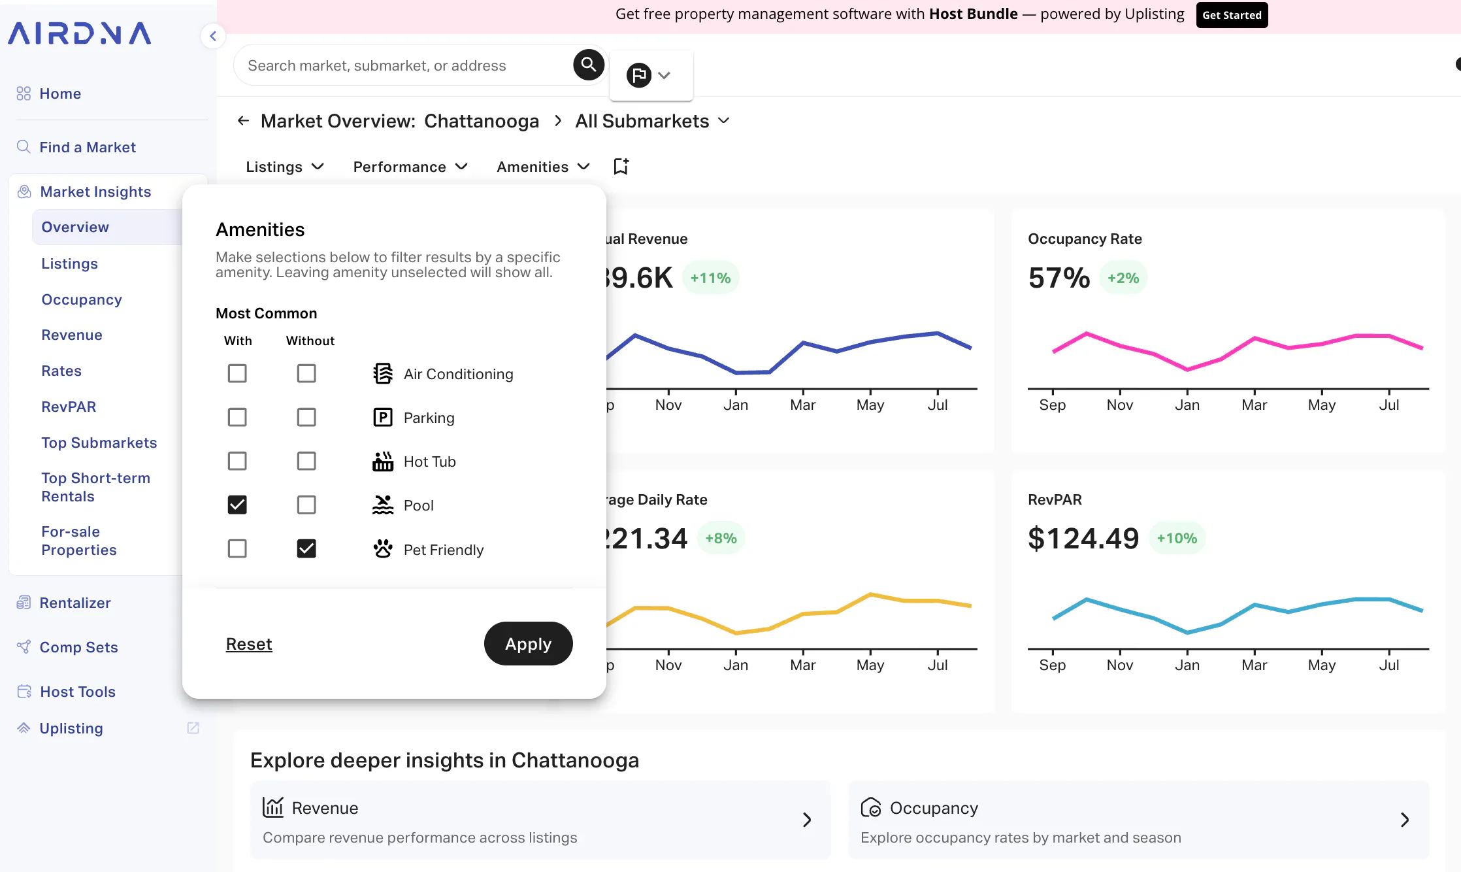Click the AirDNA logo
This screenshot has width=1461, height=872.
[79, 33]
